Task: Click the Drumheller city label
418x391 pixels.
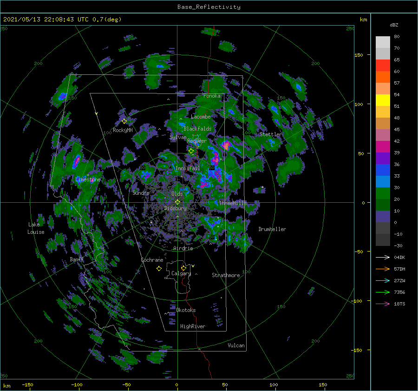Action: tap(272, 229)
